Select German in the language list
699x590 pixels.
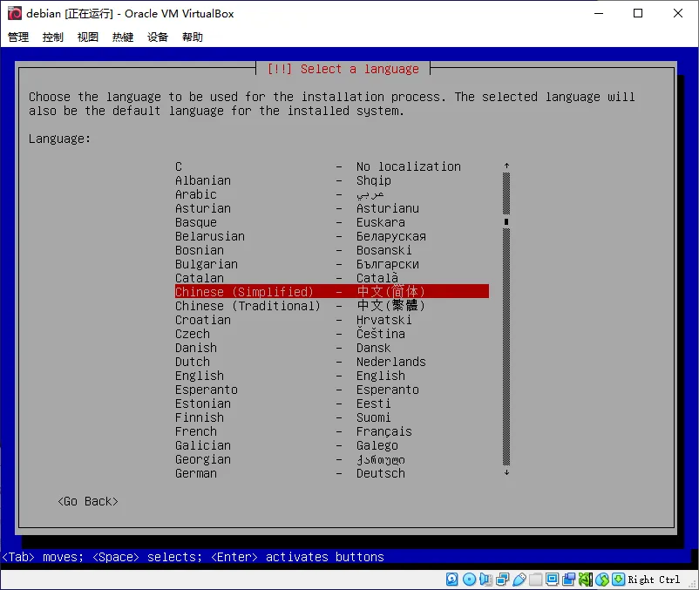point(332,473)
